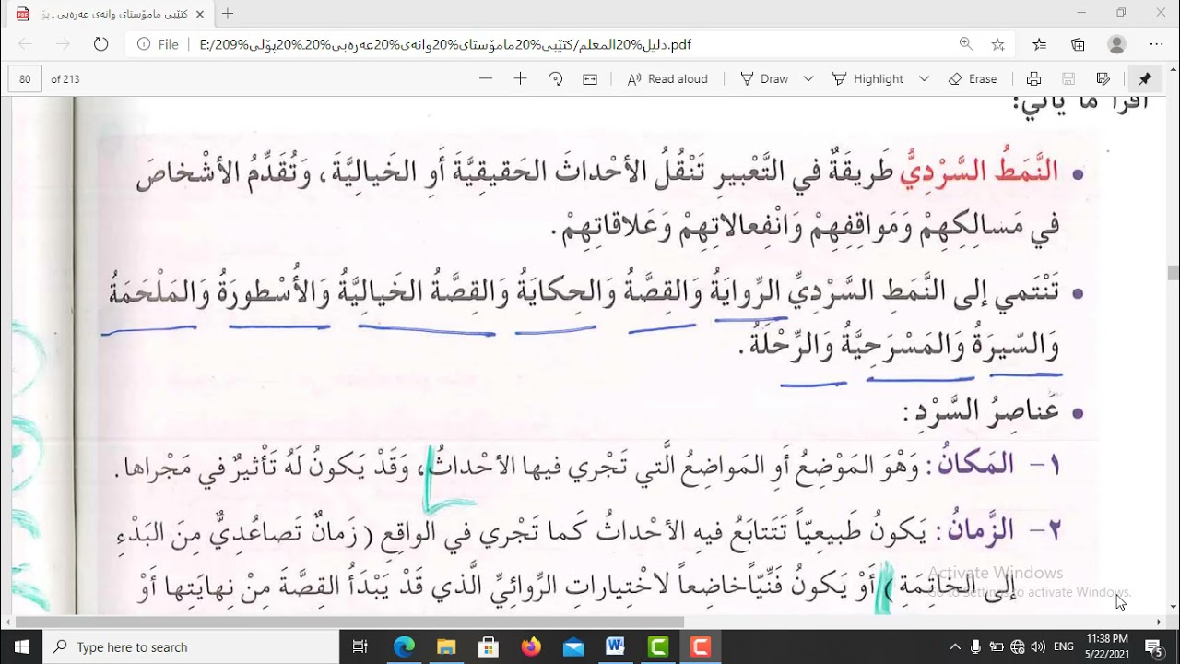Show hidden system tray icons
This screenshot has width=1180, height=664.
coord(954,646)
